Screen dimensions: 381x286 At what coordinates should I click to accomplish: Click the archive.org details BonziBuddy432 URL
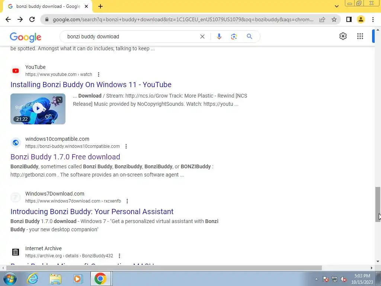click(x=69, y=256)
